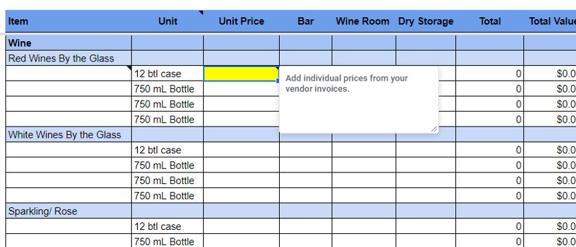The width and height of the screenshot is (576, 247).
Task: Select the 12 btl case cell under Red Wines
Action: point(167,74)
